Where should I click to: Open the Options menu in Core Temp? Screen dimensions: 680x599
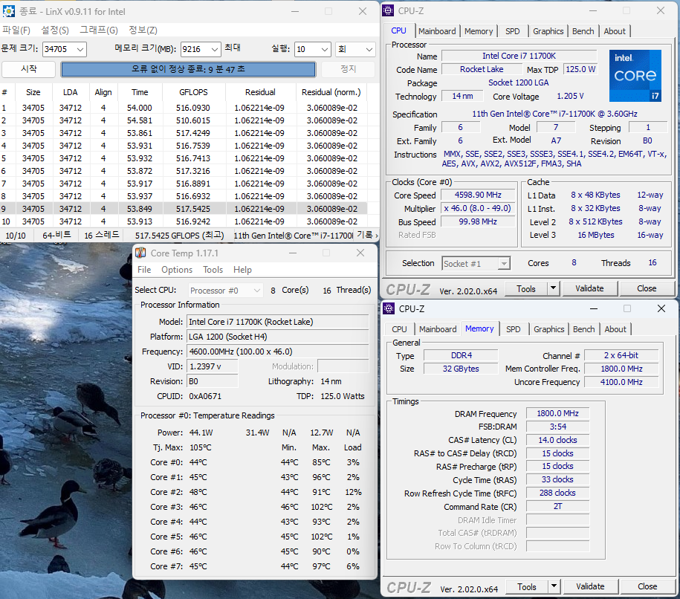point(177,270)
